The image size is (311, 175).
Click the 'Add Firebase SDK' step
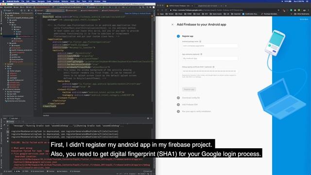coord(190,105)
